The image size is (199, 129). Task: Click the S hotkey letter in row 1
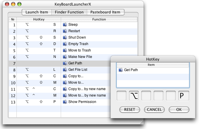pyautogui.click(x=55, y=25)
